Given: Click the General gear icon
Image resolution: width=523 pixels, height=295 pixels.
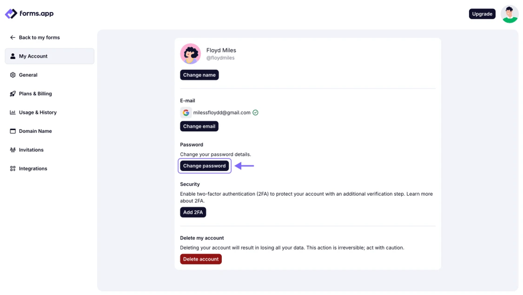Looking at the screenshot, I should tap(13, 75).
